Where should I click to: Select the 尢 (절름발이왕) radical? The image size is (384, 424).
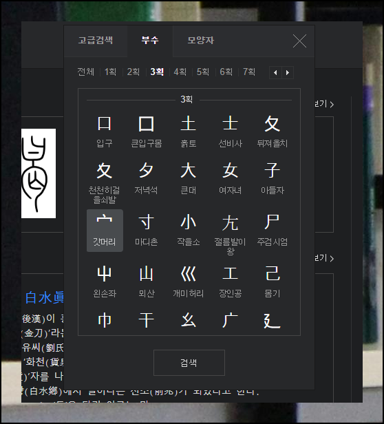pos(230,234)
